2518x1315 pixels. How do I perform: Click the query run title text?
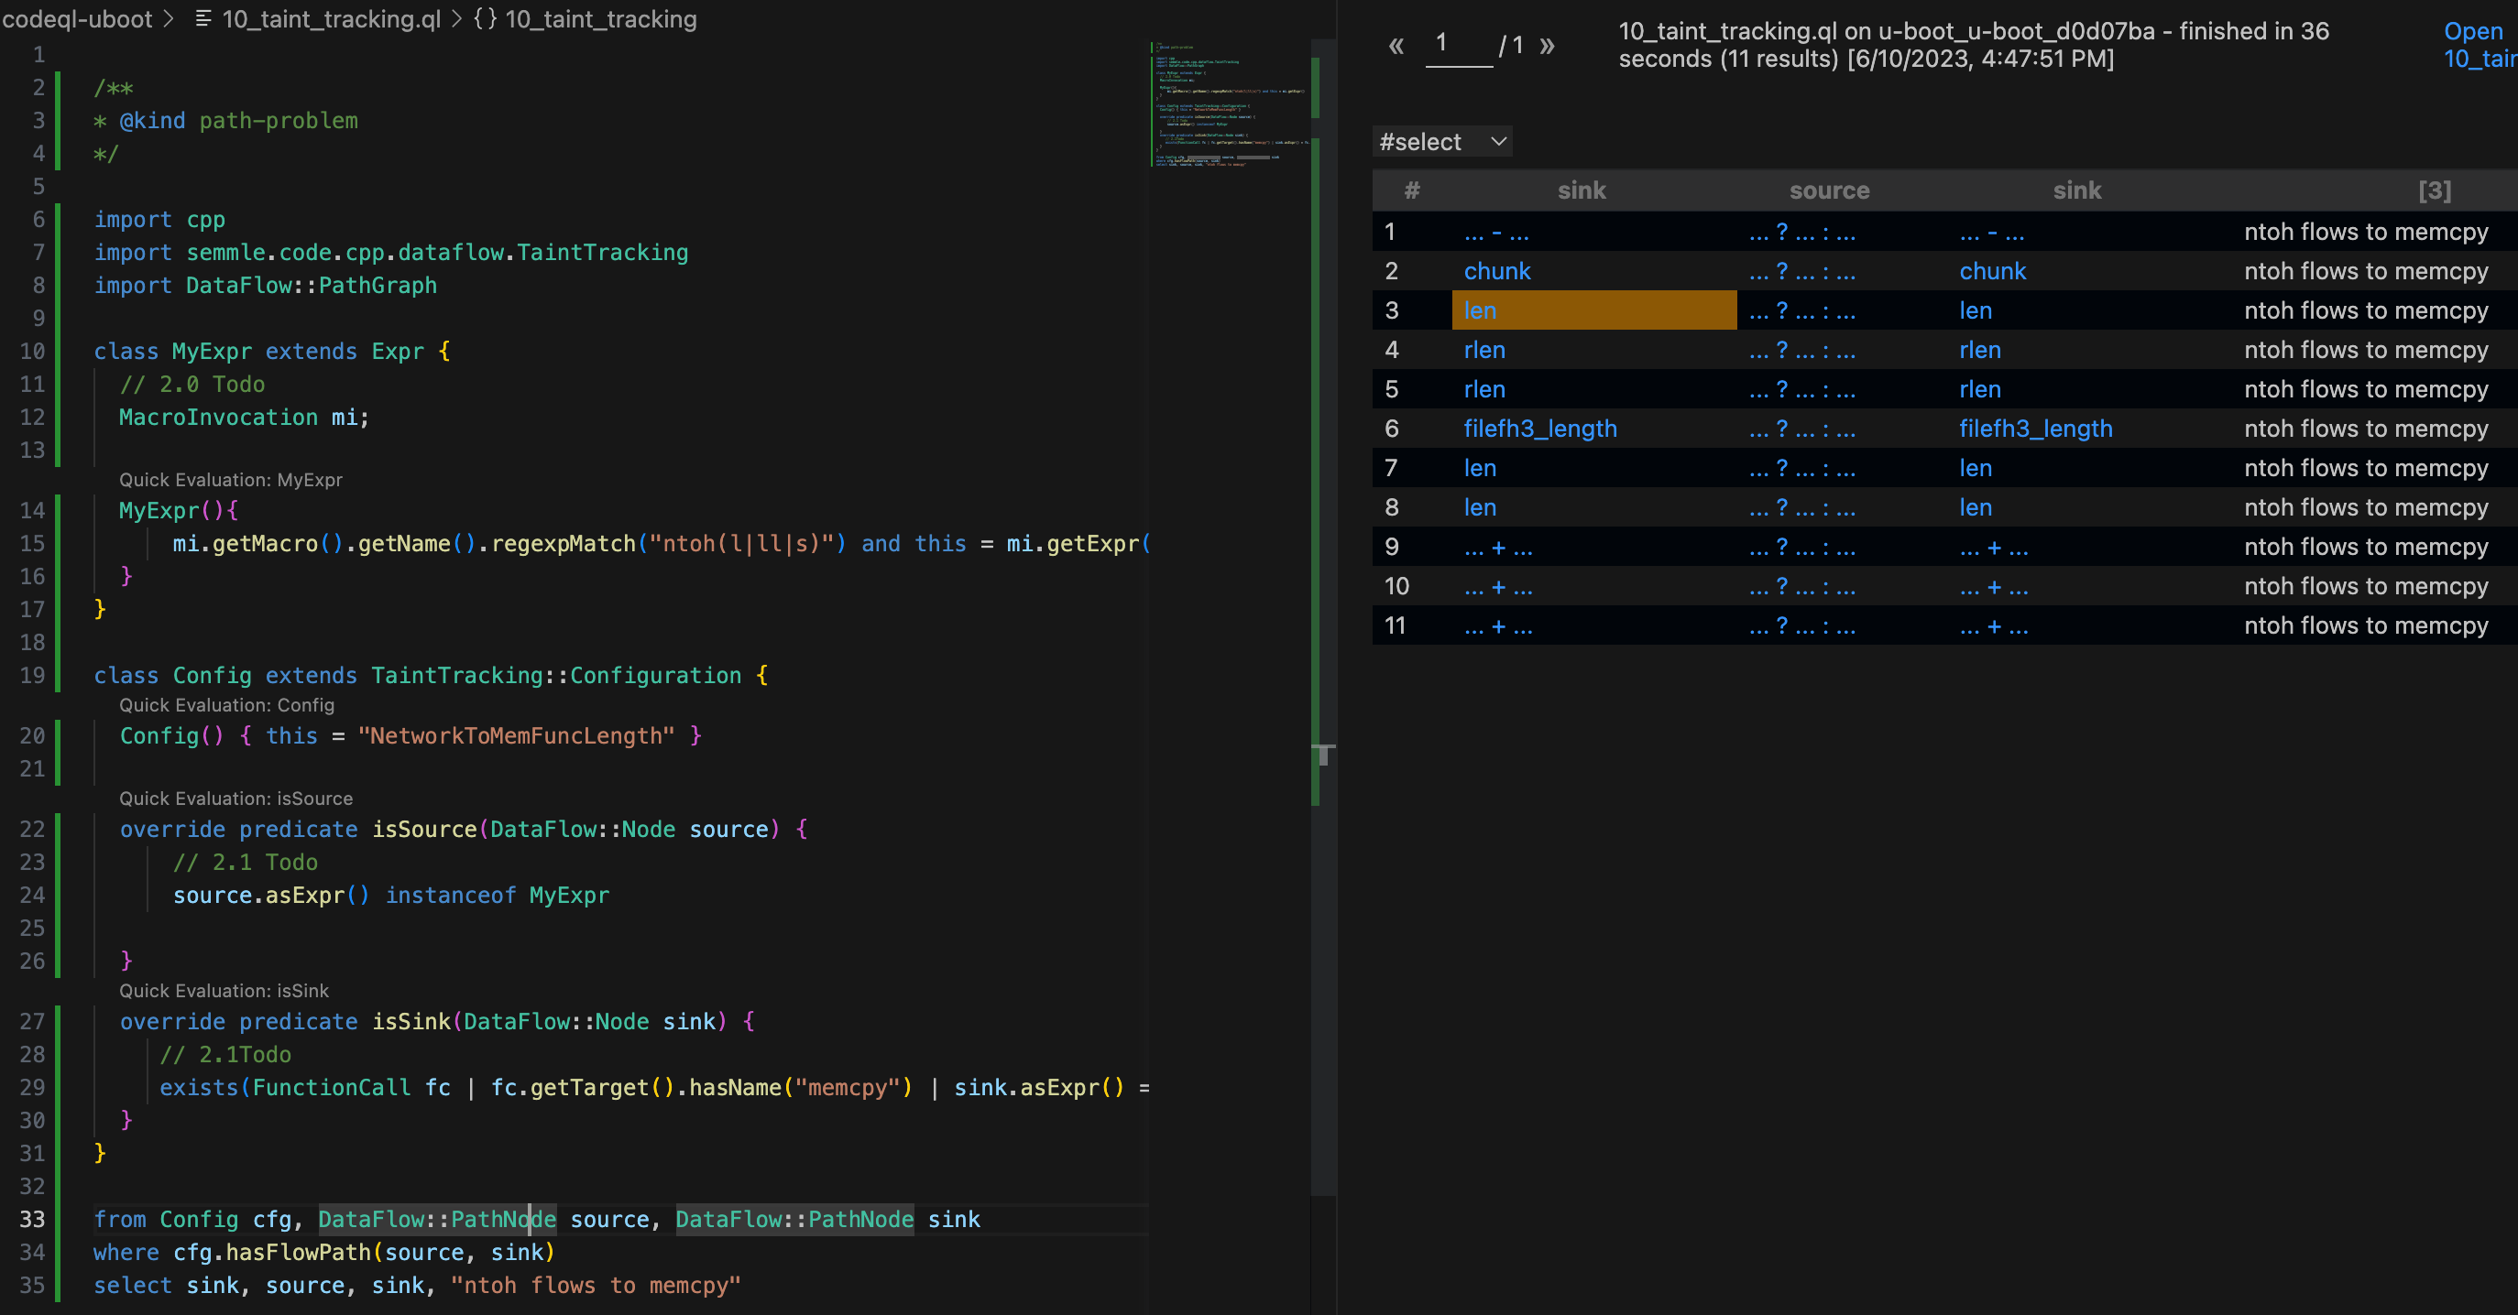(1974, 45)
